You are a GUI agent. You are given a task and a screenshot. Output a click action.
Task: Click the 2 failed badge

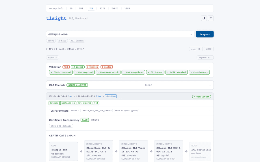pos(107,67)
